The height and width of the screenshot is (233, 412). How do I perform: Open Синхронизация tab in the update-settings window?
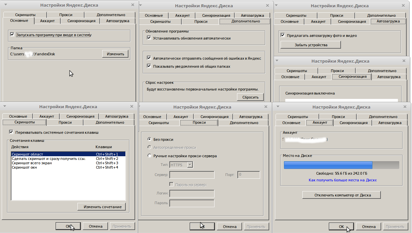click(216, 15)
